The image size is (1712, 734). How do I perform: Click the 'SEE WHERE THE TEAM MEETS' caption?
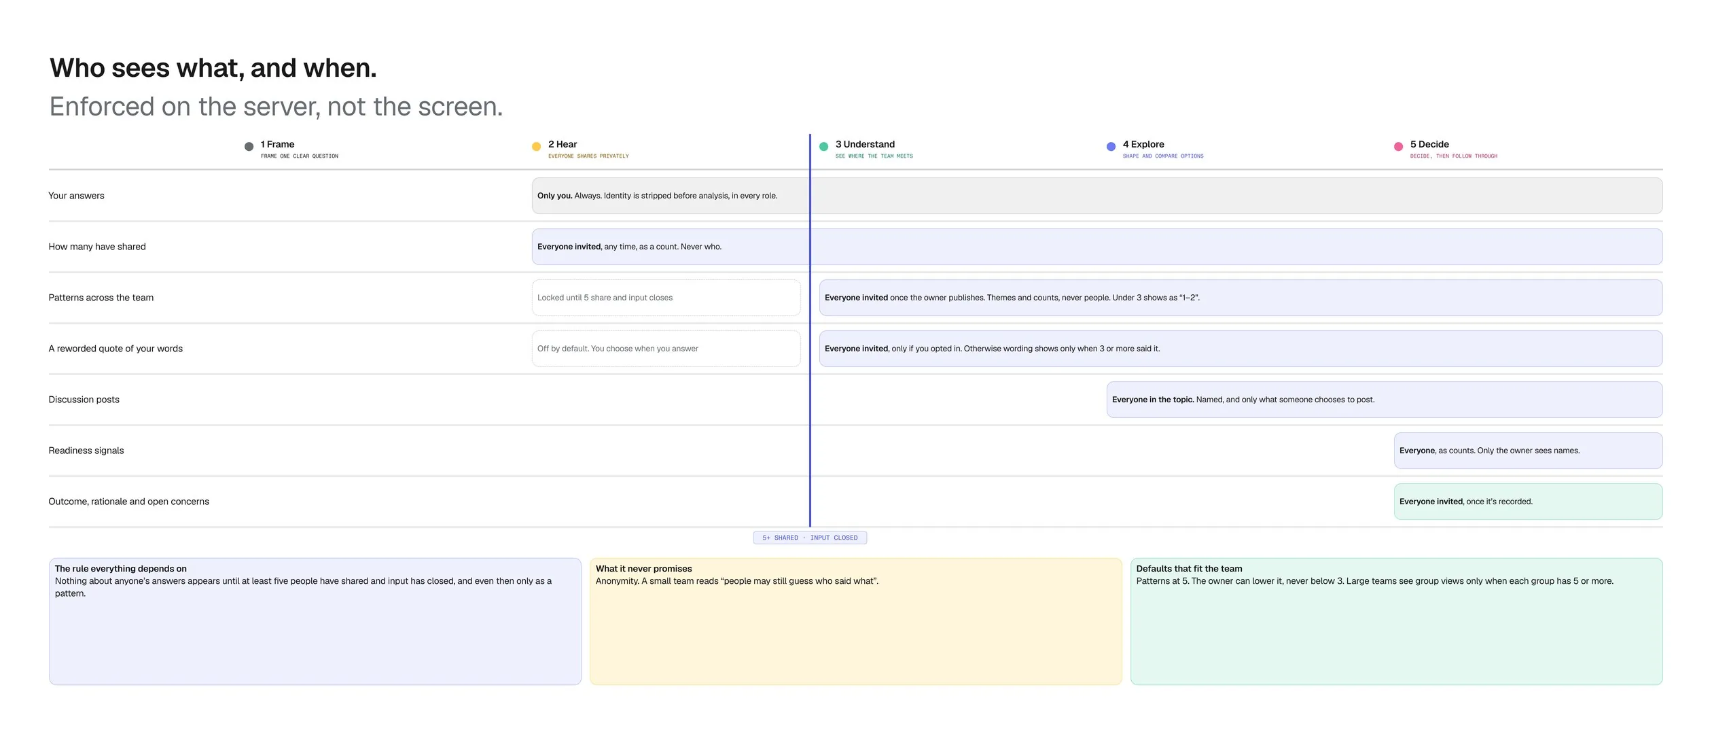pos(874,156)
